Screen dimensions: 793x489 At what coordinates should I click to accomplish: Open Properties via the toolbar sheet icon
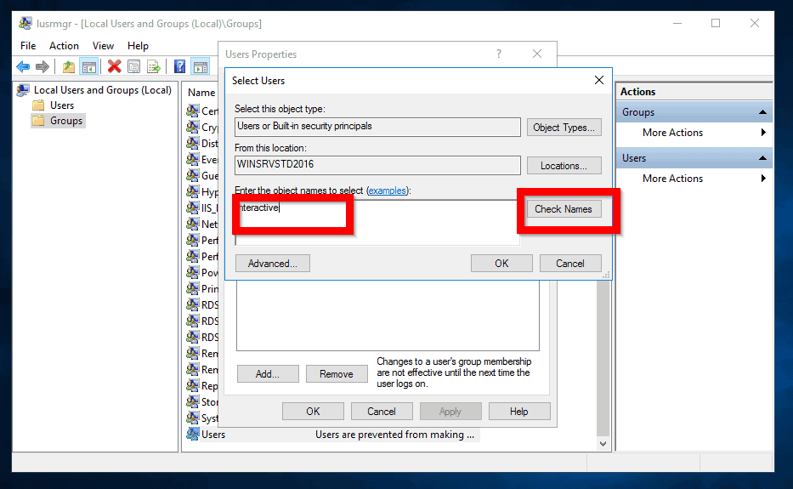(x=134, y=66)
